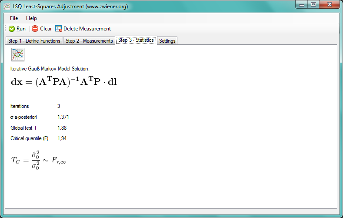Click the σ a-posteriori value 1,371
The height and width of the screenshot is (218, 343).
(63, 117)
